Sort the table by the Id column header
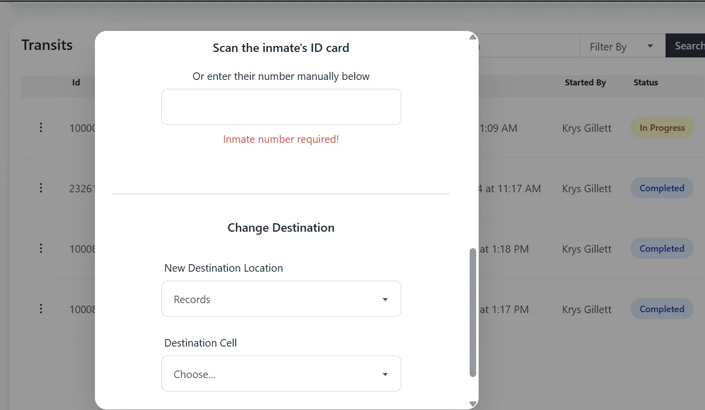This screenshot has width=705, height=410. coord(75,82)
